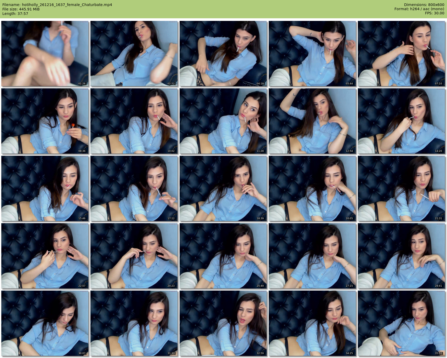Select the frame marked 02:52
Screen dimensions: 447x358
[x=134, y=54]
